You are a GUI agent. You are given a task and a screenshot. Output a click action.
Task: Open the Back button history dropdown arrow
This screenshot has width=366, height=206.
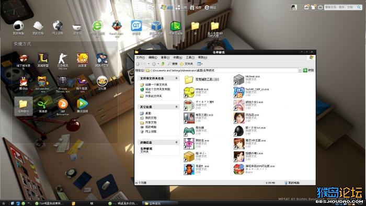pyautogui.click(x=148, y=64)
